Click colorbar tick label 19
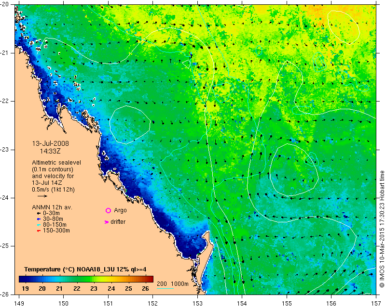 25,289
